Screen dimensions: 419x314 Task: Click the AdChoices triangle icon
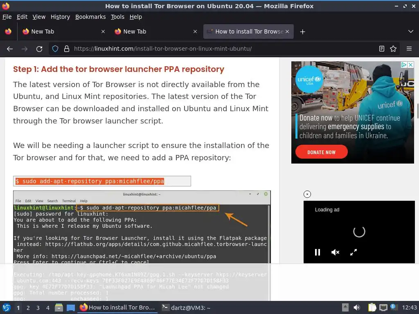[404, 65]
